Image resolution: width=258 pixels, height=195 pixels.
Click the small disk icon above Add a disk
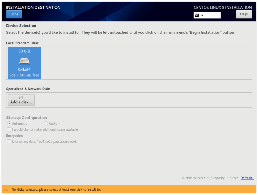[21, 97]
